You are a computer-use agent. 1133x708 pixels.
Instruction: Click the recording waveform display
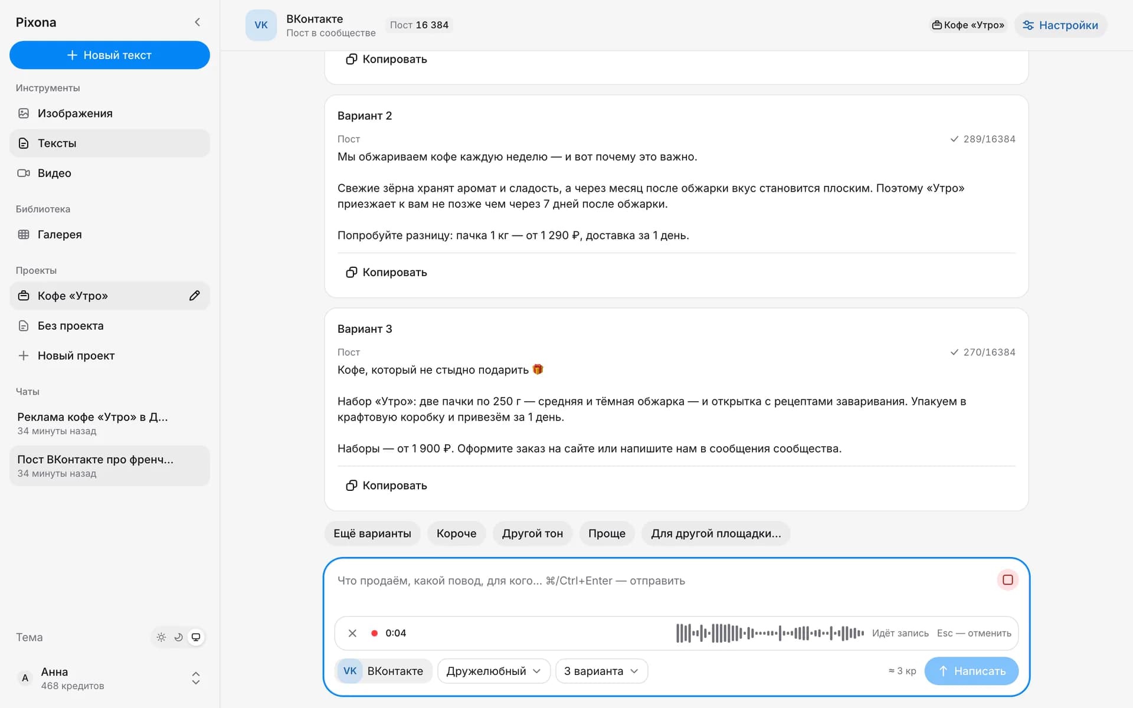click(770, 633)
